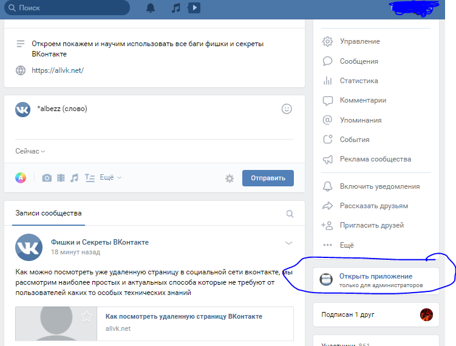
Task: Click the search magnifier in Поиск field
Action: point(12,8)
